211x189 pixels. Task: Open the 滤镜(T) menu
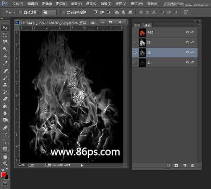click(x=105, y=4)
